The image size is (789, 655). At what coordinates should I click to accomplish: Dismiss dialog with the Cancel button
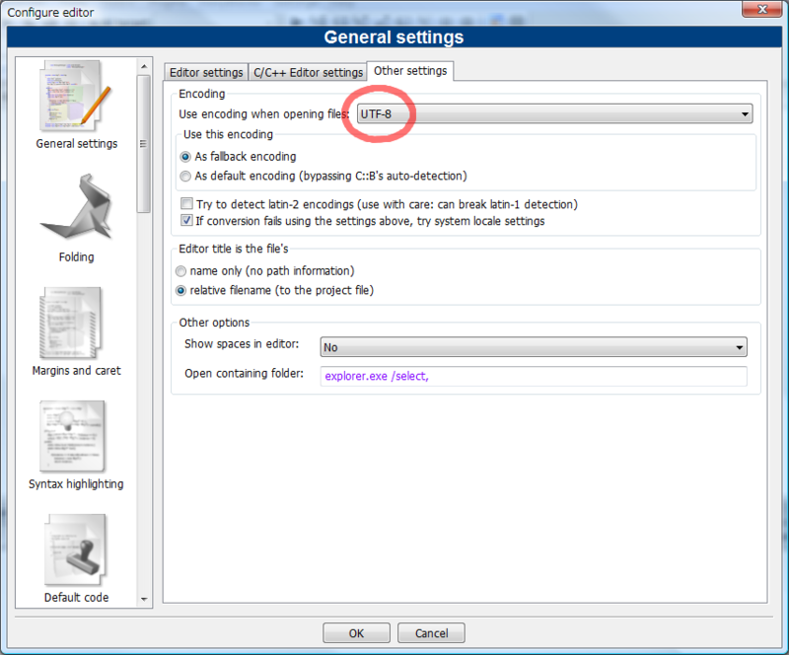(431, 633)
